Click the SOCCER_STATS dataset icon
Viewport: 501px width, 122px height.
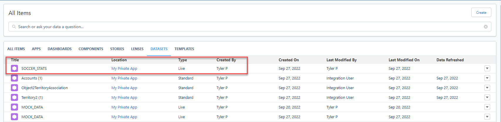[14, 69]
